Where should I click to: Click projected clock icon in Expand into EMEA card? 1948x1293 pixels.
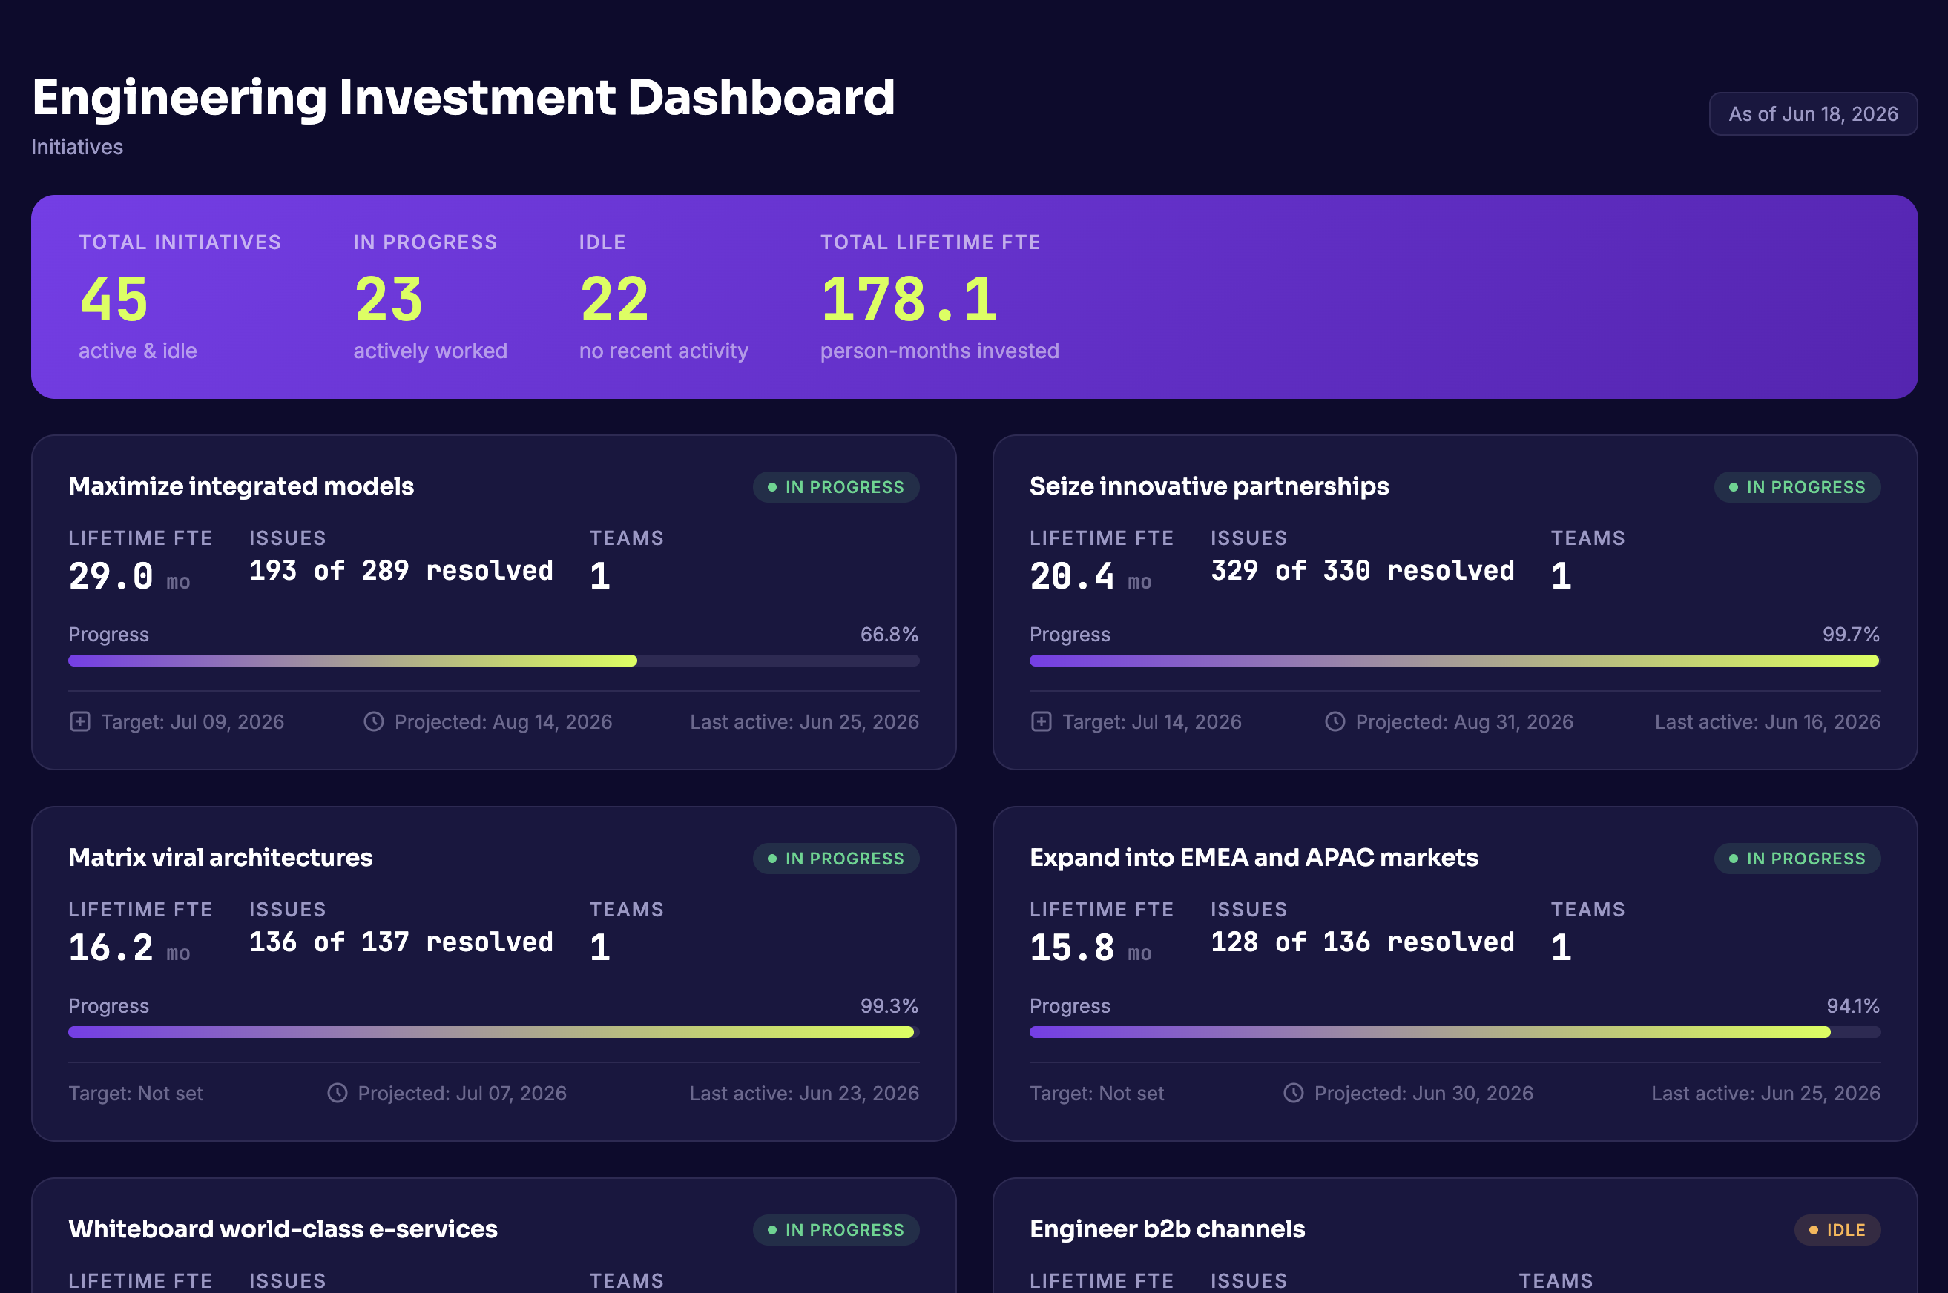pos(1294,1093)
